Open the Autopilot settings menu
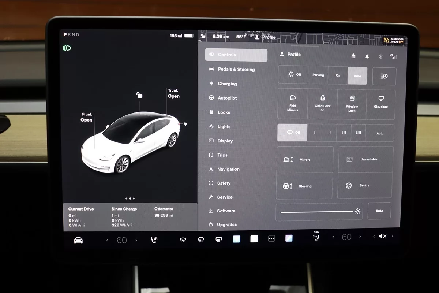 pos(227,98)
